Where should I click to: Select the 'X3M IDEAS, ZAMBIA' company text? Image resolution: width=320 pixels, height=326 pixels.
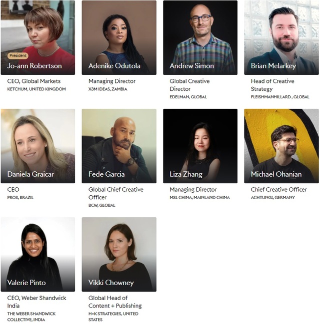pos(108,89)
